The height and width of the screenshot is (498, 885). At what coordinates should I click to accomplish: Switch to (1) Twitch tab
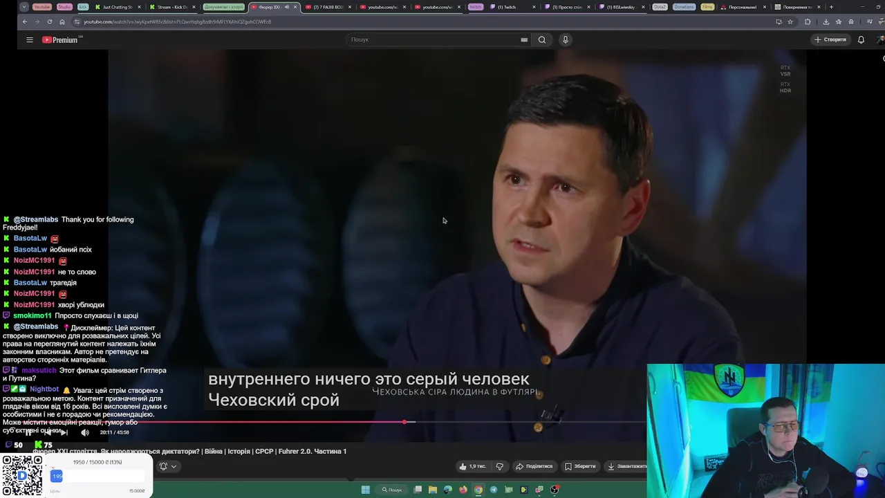[512, 7]
